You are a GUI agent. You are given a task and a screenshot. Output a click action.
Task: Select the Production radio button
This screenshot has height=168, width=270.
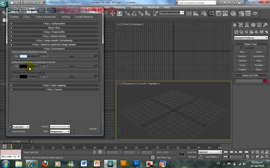click(10, 126)
